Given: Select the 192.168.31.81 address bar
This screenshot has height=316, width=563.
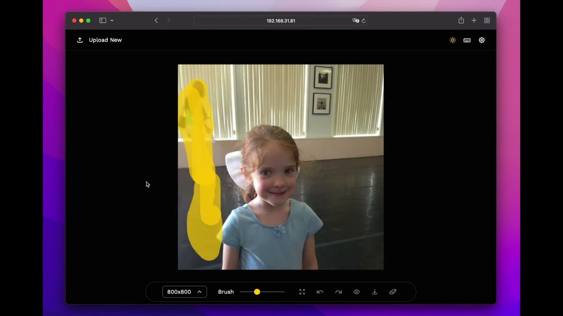Looking at the screenshot, I should 281,21.
